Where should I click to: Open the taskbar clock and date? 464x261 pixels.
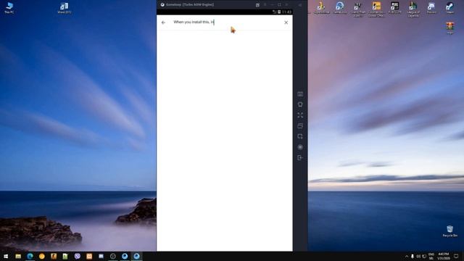click(443, 256)
